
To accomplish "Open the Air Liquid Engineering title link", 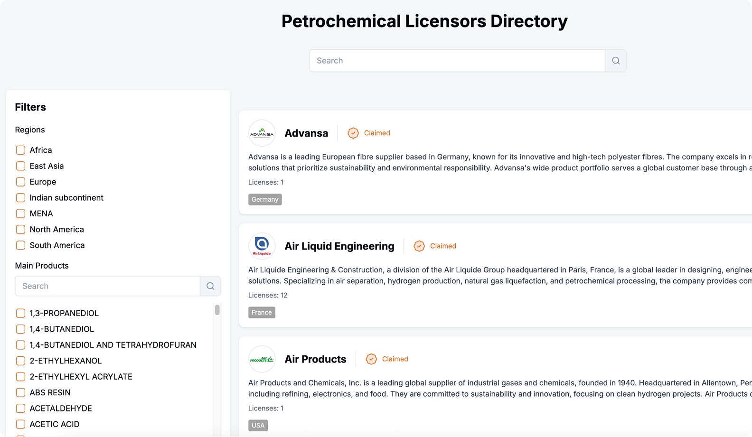I will click(339, 246).
